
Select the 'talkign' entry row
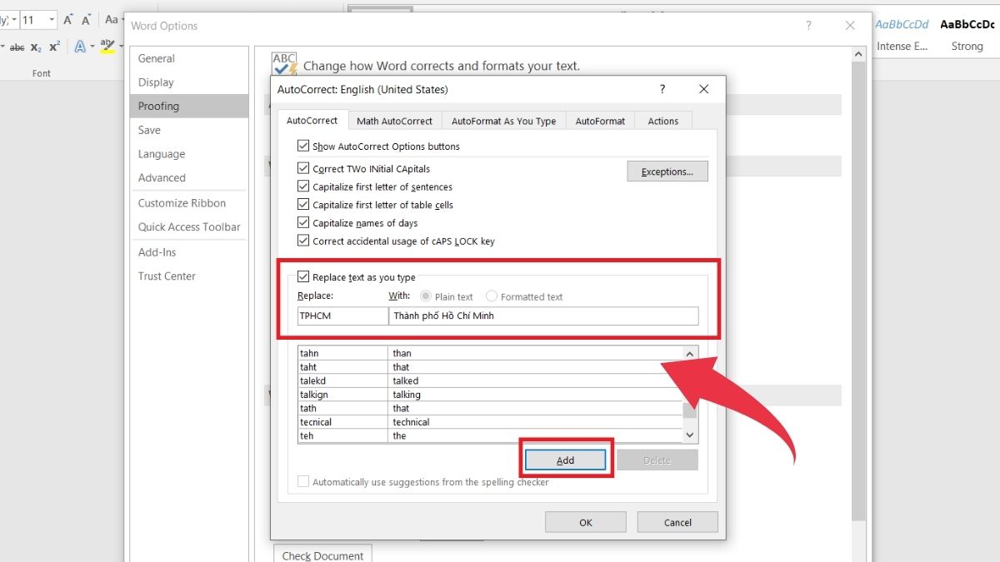tap(490, 395)
